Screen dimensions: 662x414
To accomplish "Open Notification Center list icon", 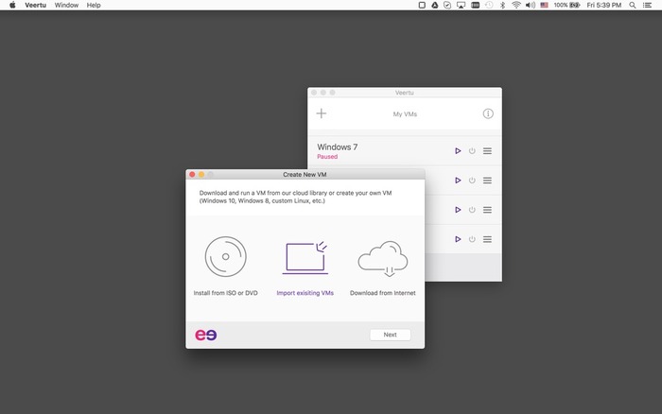I will click(647, 5).
